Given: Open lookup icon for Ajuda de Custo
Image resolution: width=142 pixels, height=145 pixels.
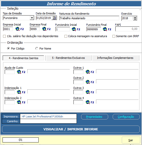Looking at the screenshot, I should coord(19,72).
